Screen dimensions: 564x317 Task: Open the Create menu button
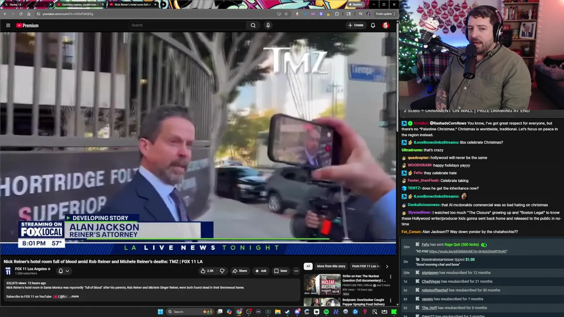(x=356, y=25)
